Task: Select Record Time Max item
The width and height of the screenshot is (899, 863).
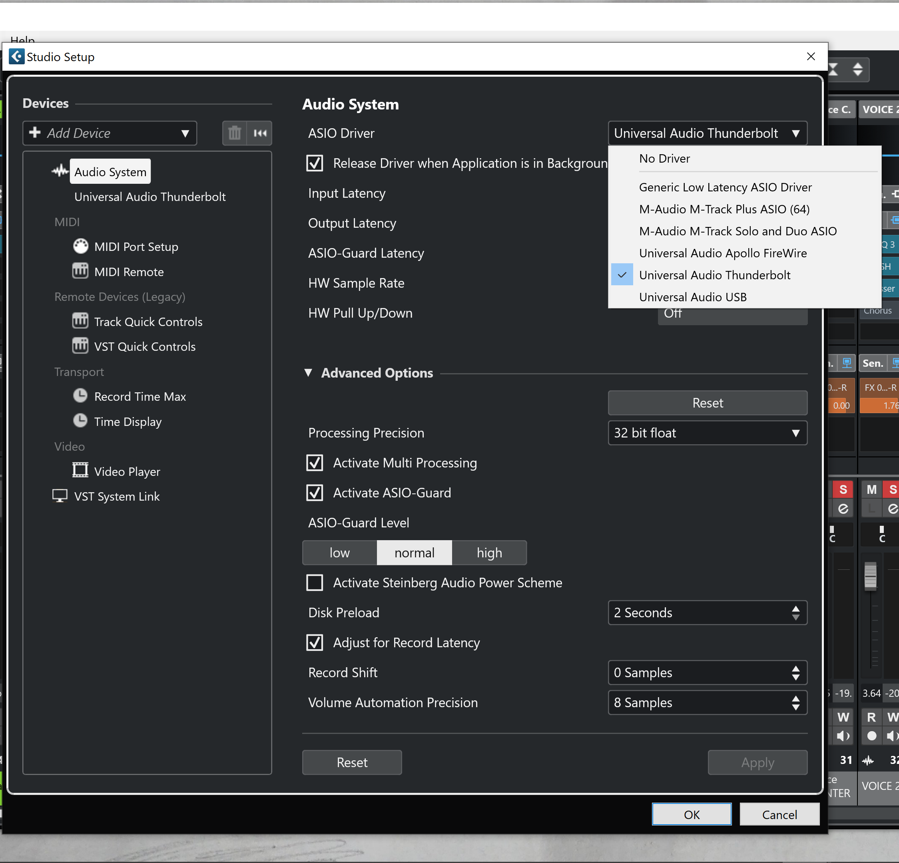Action: pyautogui.click(x=140, y=397)
